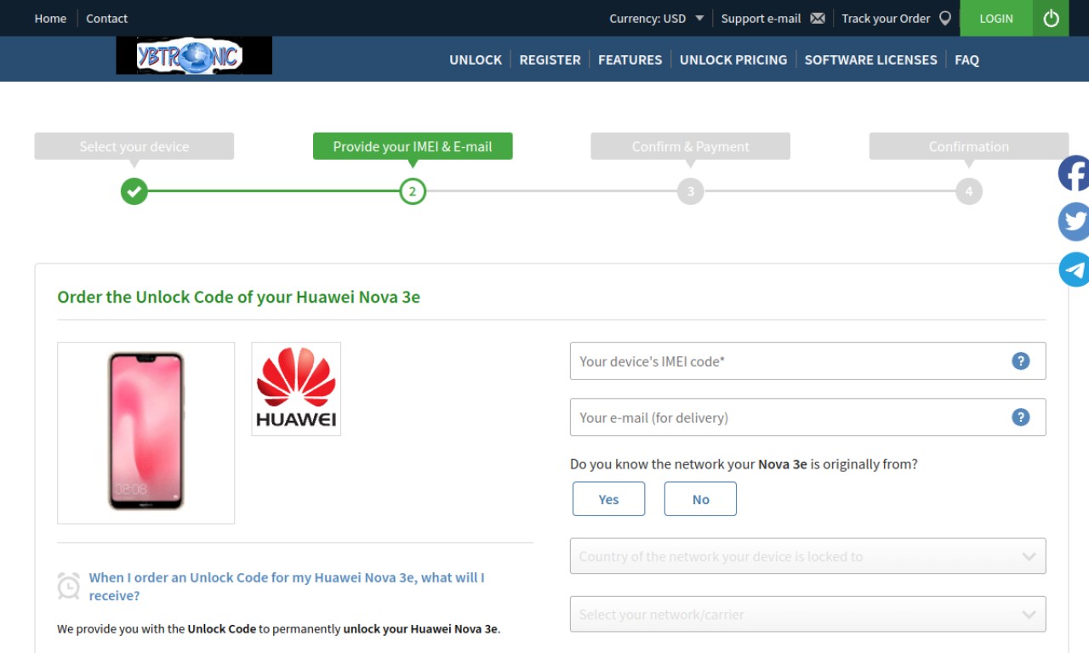
Task: Open the country of network dropdown
Action: click(x=807, y=556)
